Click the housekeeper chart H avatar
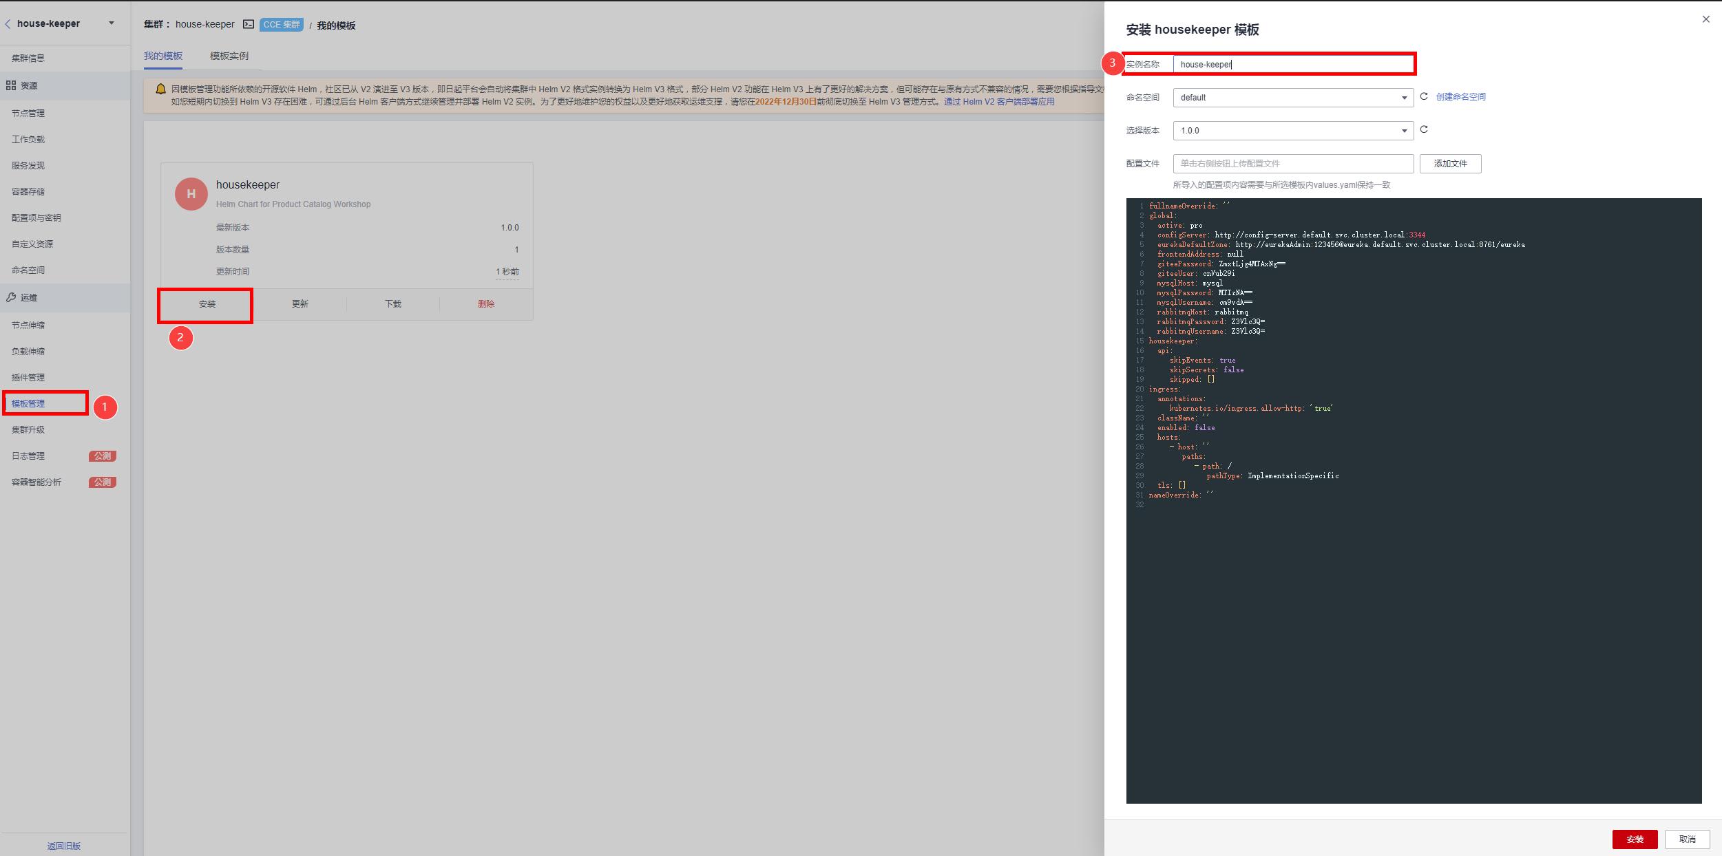Viewport: 1722px width, 856px height. (x=191, y=194)
